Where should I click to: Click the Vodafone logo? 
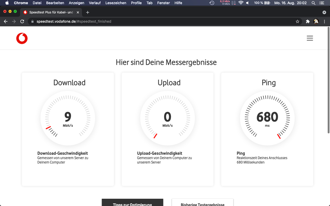[x=22, y=39]
